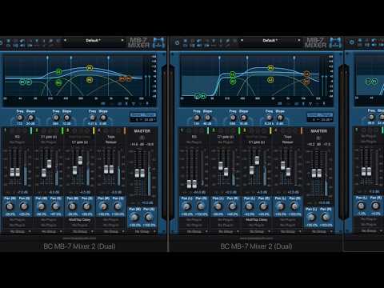This screenshot has width=384, height=288.
Task: Click lower green band node in left graph
Action: tap(58, 83)
